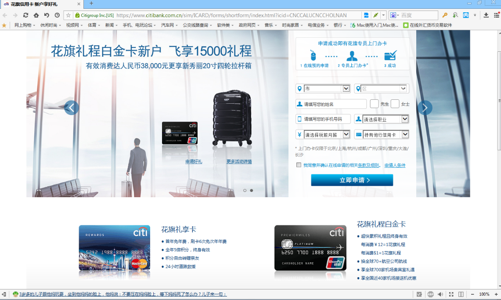The height and width of the screenshot is (300, 501).
Task: Select the 先生 checkbox
Action: [x=374, y=104]
